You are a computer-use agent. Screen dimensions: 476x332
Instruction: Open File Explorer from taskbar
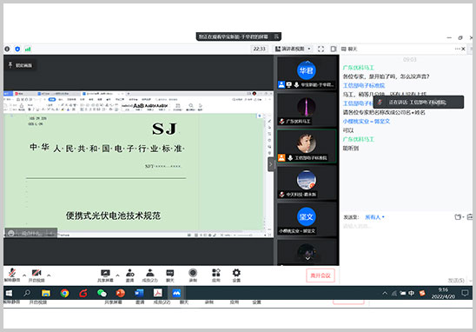[x=46, y=293]
